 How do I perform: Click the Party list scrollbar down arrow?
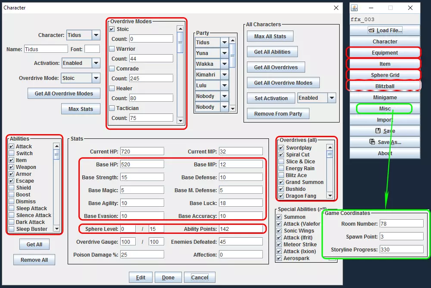coord(233,108)
